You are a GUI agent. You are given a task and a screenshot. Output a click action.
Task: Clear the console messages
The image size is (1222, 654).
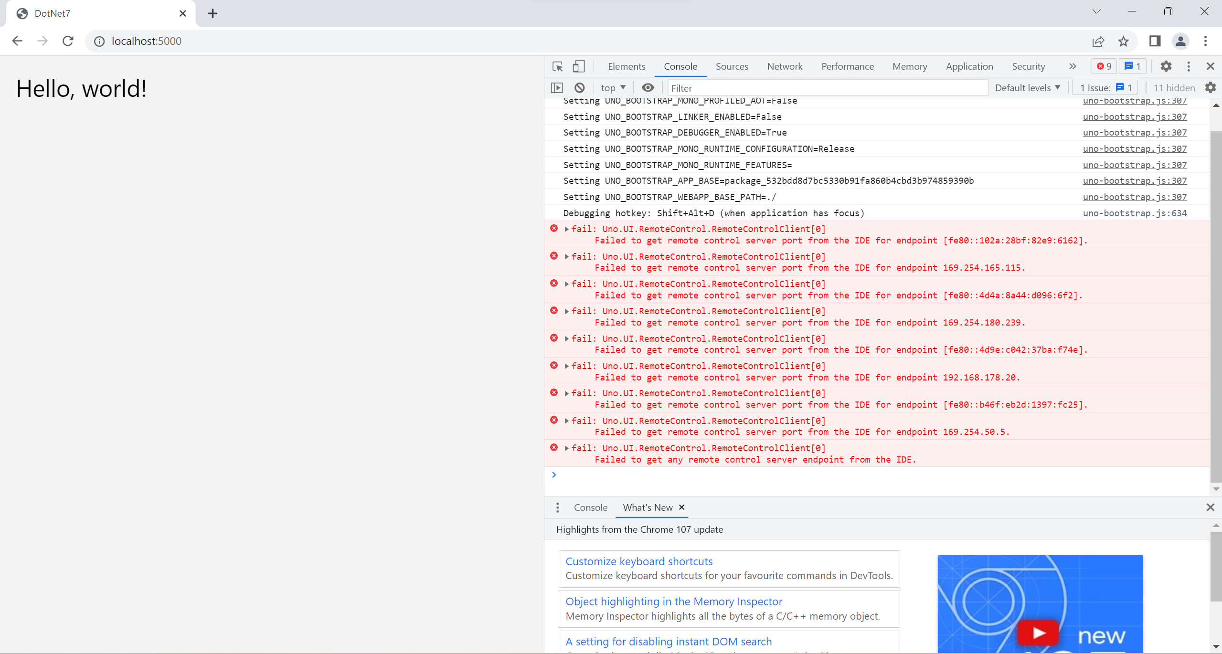(579, 88)
